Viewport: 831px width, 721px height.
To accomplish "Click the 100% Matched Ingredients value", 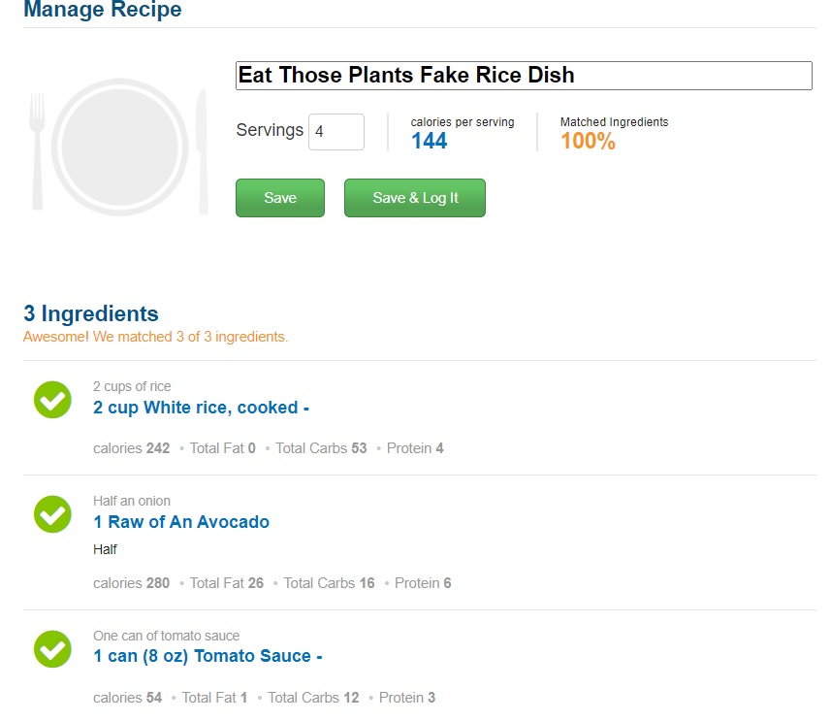I will pos(588,141).
